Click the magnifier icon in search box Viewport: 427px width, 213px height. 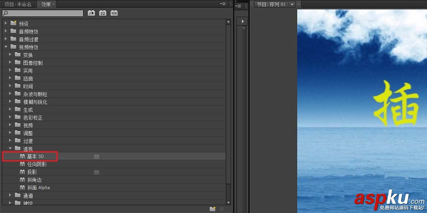pos(6,13)
